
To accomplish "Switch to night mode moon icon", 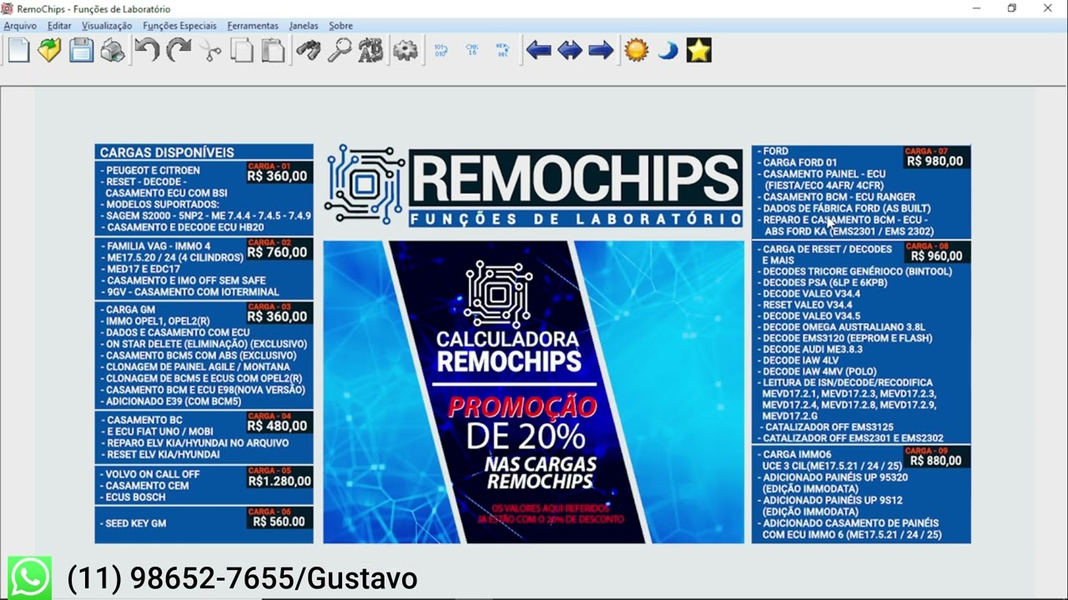I will [667, 51].
